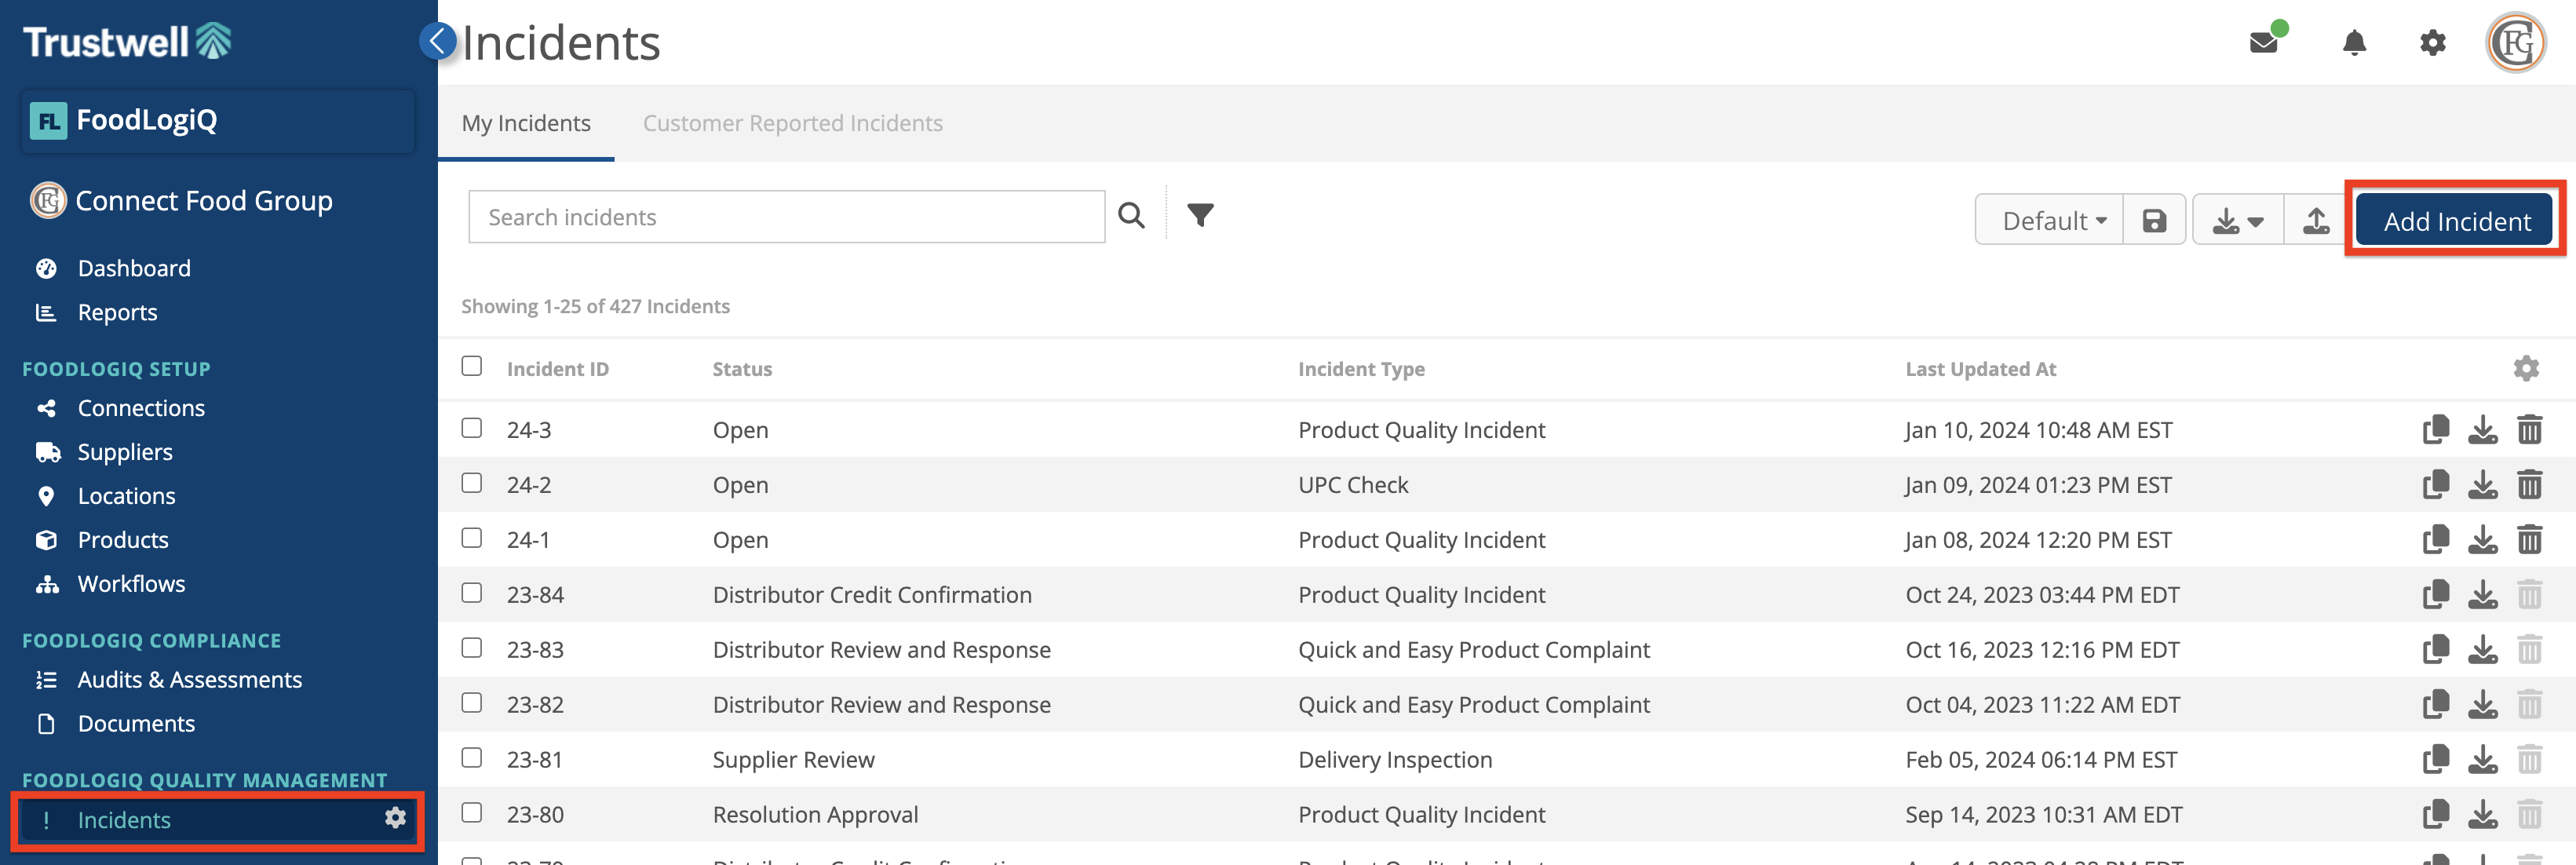Screen dimensions: 2576x865
Task: Click UPC Check incident type
Action: tap(1352, 484)
